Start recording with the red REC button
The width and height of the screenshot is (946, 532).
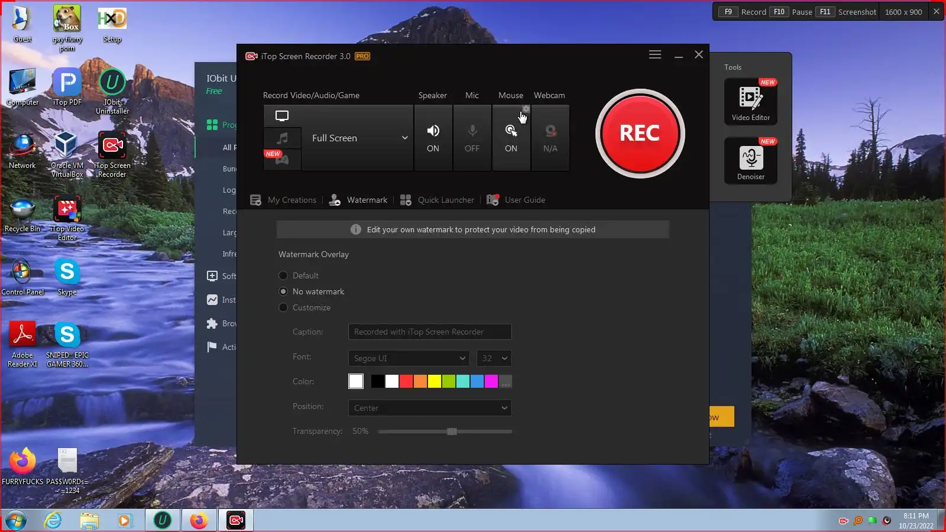[x=640, y=134]
